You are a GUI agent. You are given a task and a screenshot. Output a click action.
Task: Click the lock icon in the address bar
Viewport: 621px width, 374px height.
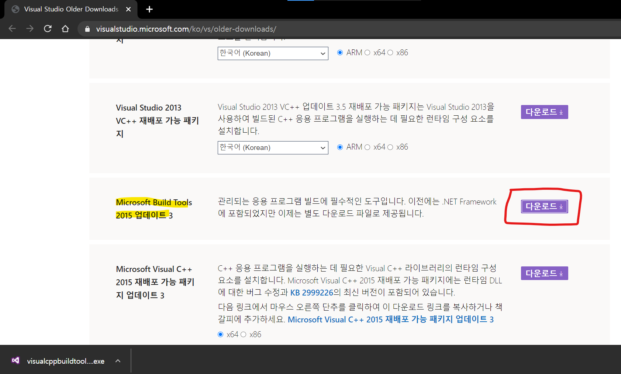[87, 29]
